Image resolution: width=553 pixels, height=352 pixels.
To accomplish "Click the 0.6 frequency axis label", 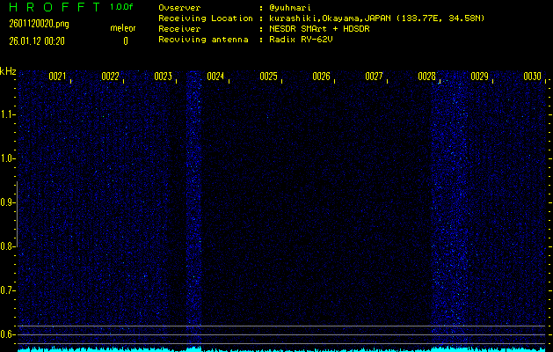I will (8, 334).
